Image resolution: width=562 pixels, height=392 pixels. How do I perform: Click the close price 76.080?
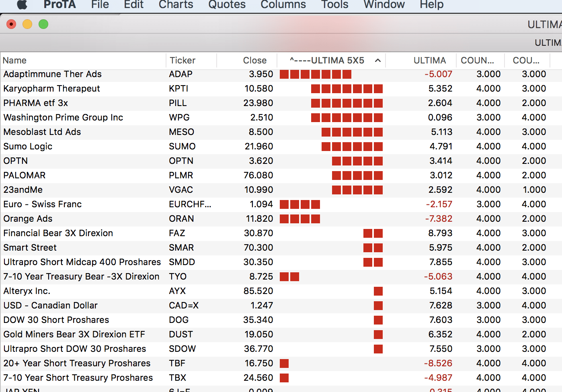click(258, 176)
